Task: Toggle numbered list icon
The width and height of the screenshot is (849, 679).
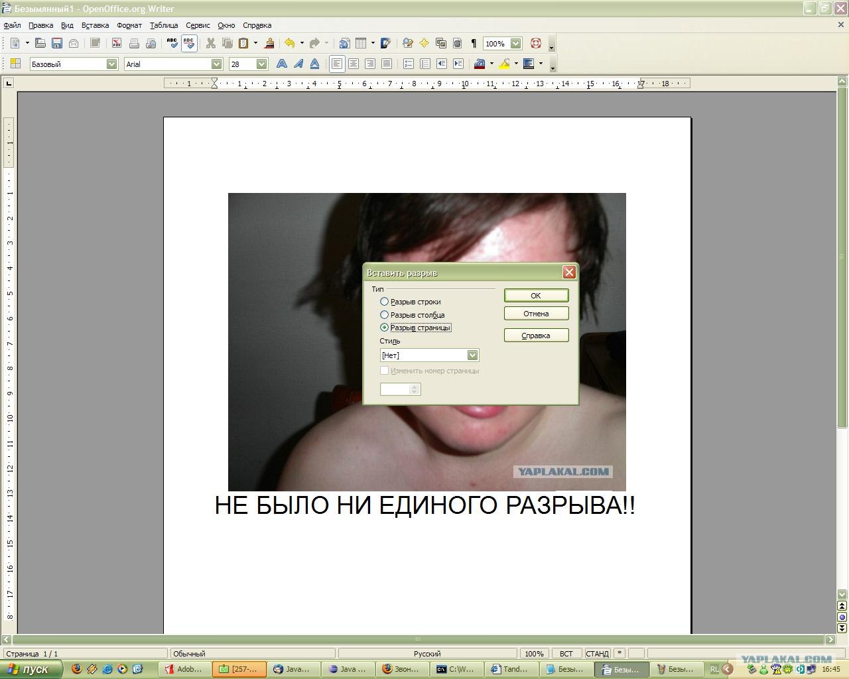Action: [x=409, y=64]
